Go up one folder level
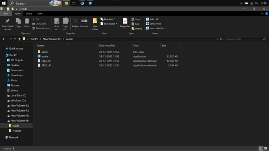The image size is (269, 151). tap(19, 39)
